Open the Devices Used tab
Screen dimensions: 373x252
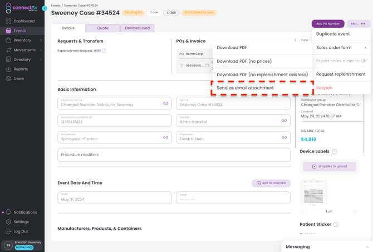(x=138, y=28)
